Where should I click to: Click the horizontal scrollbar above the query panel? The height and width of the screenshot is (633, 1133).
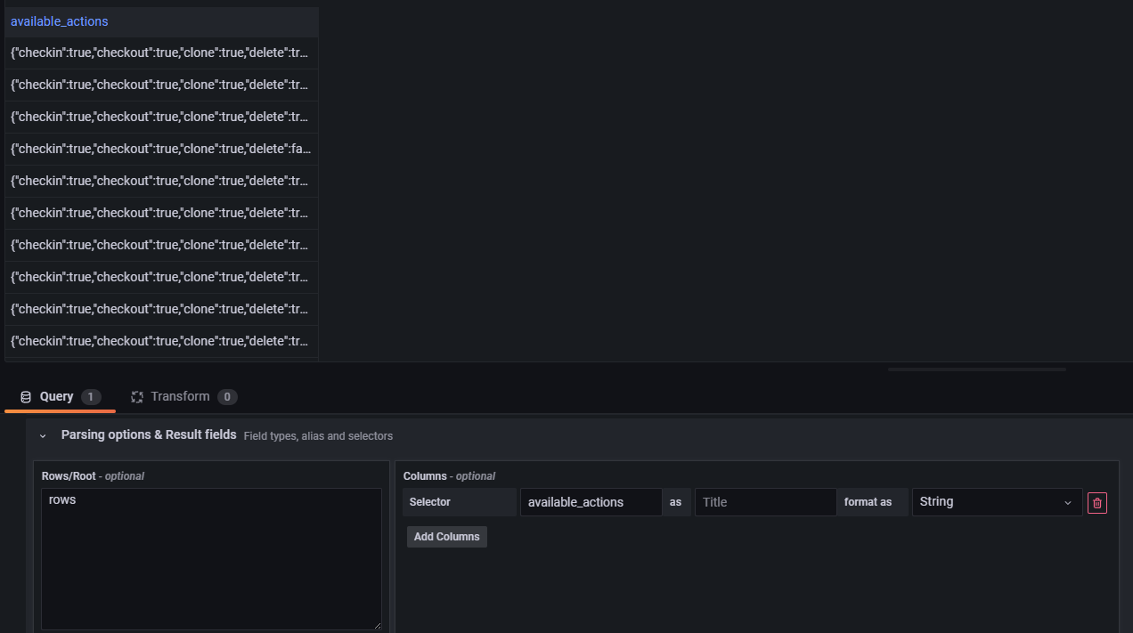(975, 369)
